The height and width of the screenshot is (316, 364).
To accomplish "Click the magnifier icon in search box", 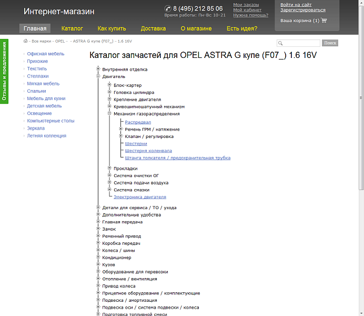I will click(280, 43).
